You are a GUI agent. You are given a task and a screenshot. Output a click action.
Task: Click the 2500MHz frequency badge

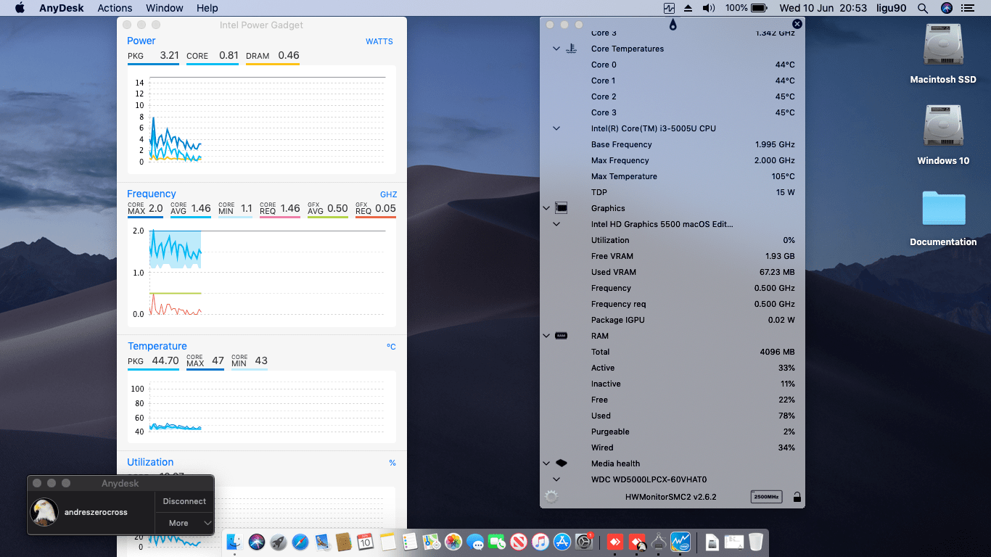(x=766, y=497)
